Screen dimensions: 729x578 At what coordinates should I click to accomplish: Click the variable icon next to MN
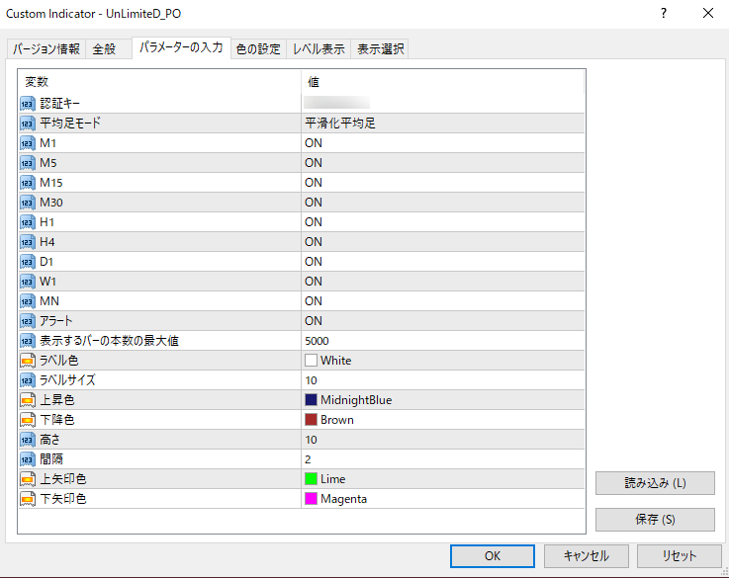tap(28, 300)
